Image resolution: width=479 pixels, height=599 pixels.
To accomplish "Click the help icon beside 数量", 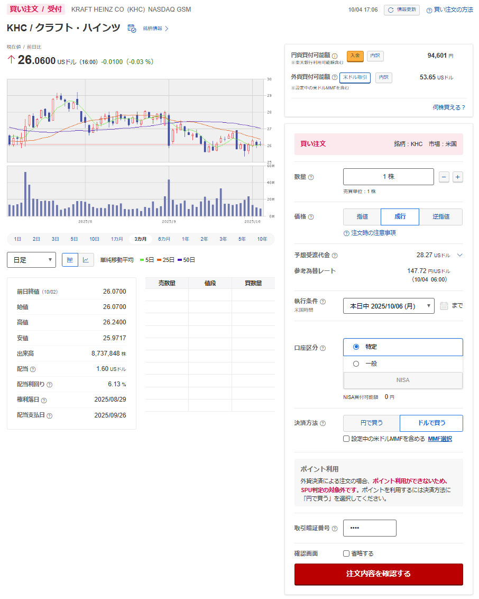I will (311, 177).
